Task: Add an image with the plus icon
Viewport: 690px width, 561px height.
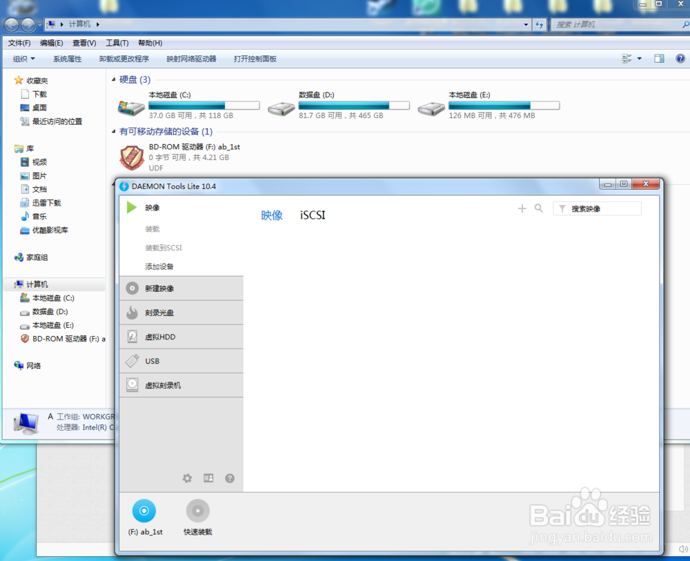Action: pos(522,208)
